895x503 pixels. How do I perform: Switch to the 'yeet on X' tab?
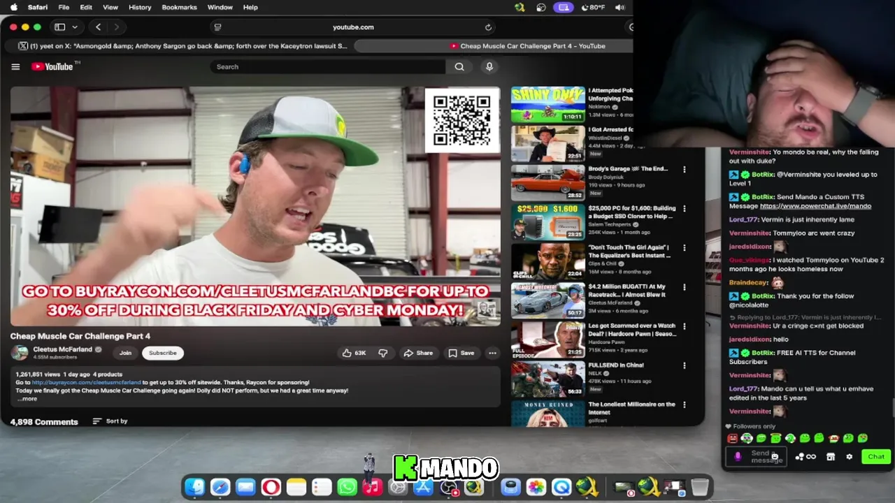(x=183, y=46)
